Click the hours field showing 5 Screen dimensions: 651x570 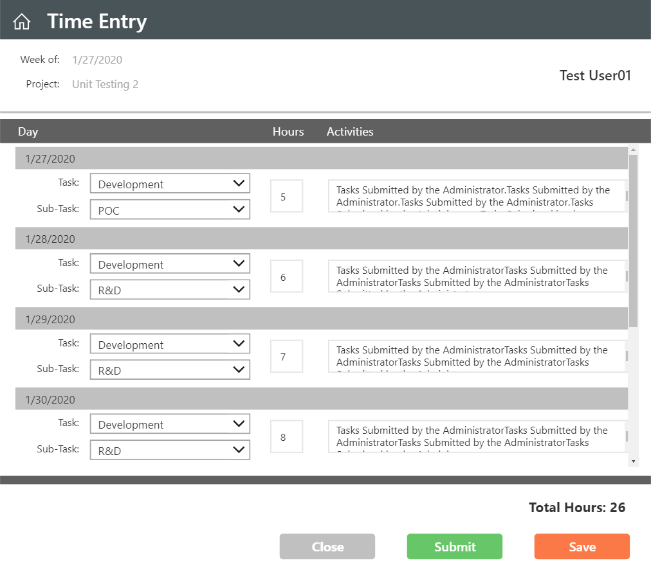[x=286, y=197]
